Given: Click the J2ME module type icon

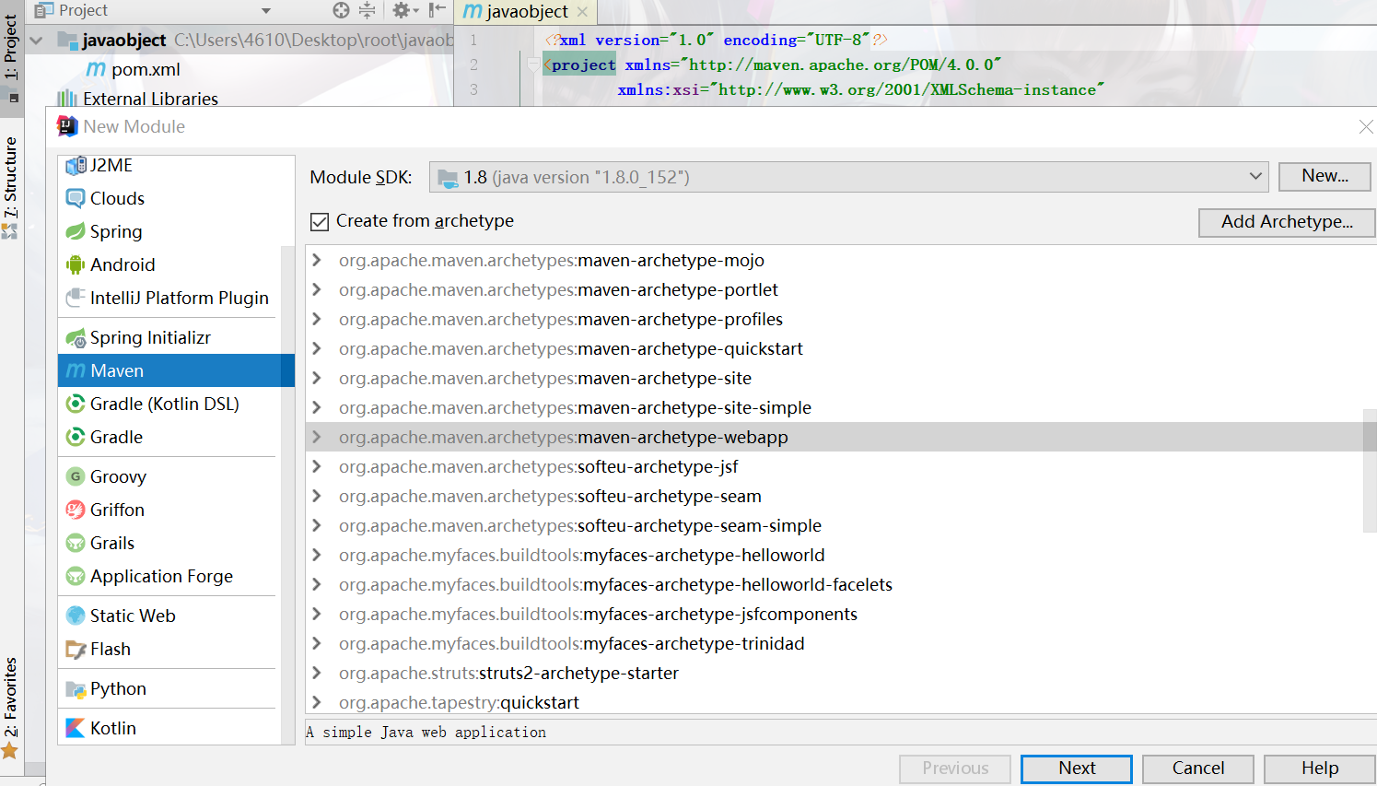Looking at the screenshot, I should tap(76, 166).
